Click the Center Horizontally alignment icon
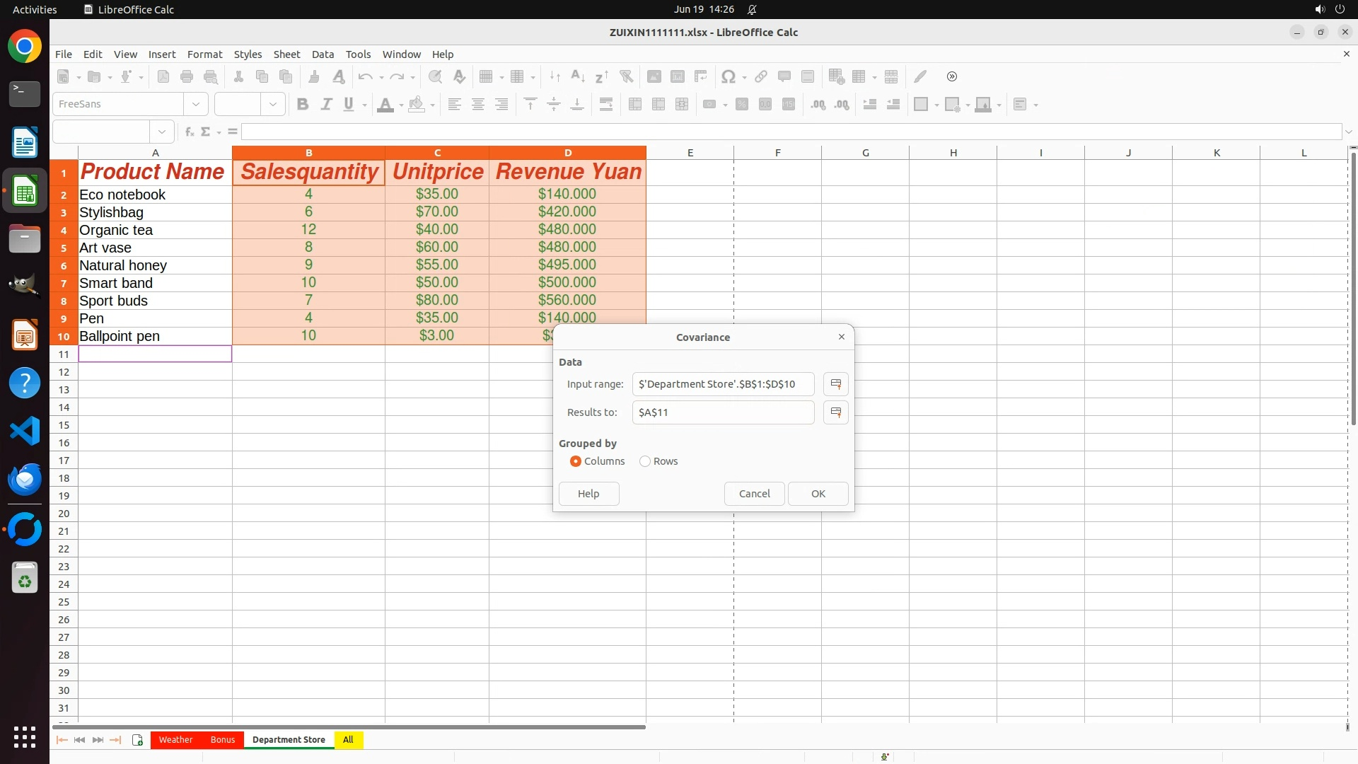Viewport: 1358px width, 764px height. point(478,105)
